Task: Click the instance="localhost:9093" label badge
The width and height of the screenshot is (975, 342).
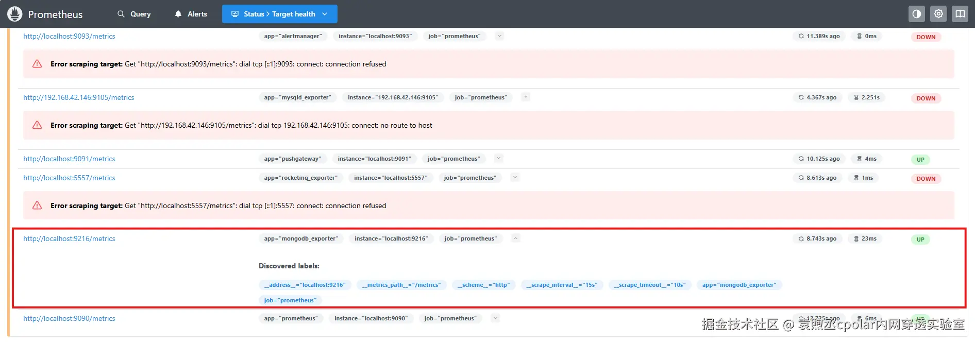Action: (375, 36)
